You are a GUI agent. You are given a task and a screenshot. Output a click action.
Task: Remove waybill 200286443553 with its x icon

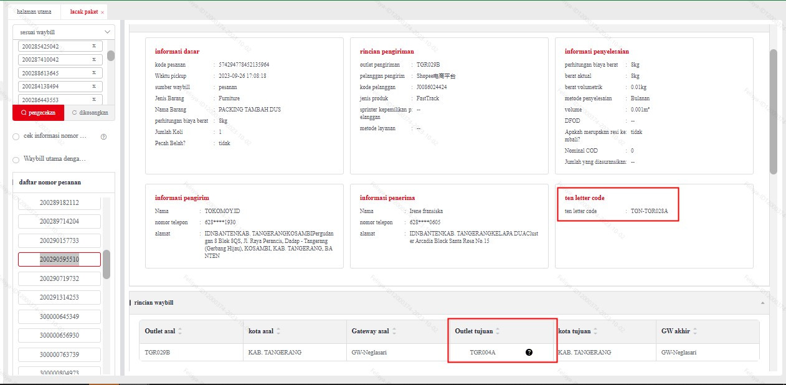click(93, 99)
